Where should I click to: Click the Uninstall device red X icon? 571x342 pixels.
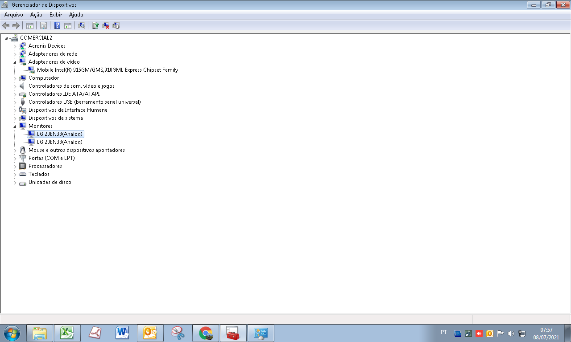click(x=106, y=25)
